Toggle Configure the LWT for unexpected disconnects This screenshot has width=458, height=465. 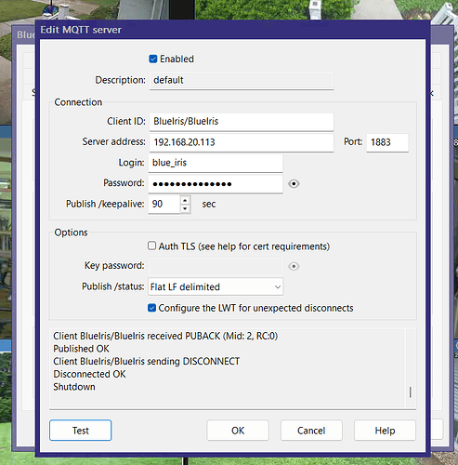tap(151, 308)
